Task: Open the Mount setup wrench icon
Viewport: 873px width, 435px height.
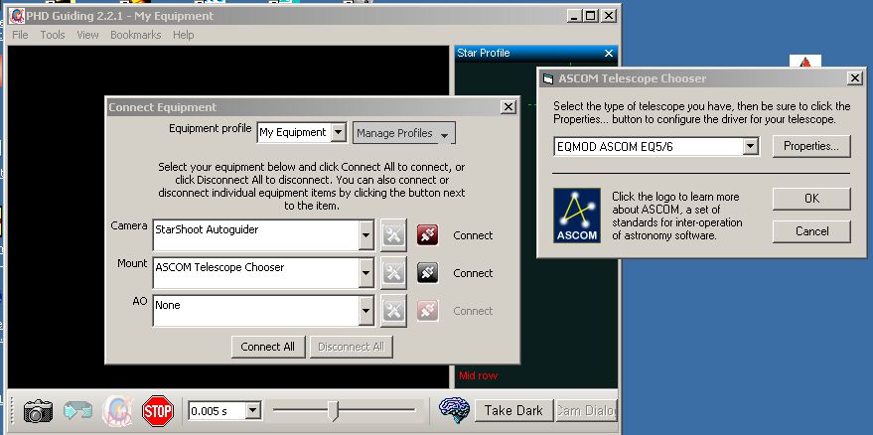Action: tap(393, 273)
